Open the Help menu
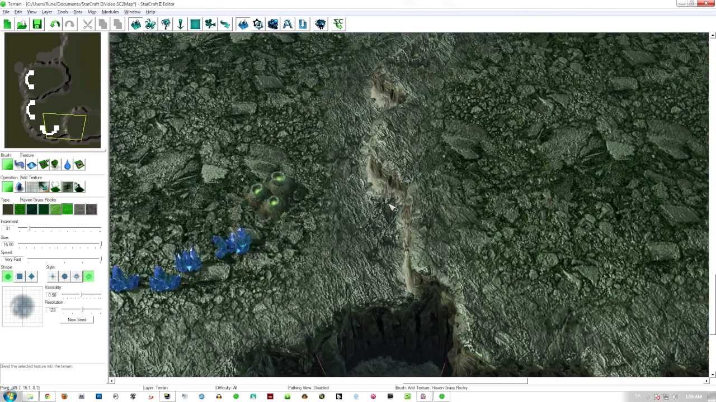Image resolution: width=716 pixels, height=402 pixels. 150,12
